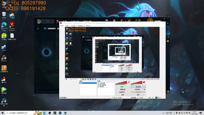Launch WeGame from the desktop
The image size is (204, 115).
tap(4, 58)
